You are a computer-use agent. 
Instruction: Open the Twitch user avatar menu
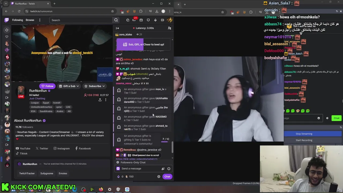pos(169,20)
